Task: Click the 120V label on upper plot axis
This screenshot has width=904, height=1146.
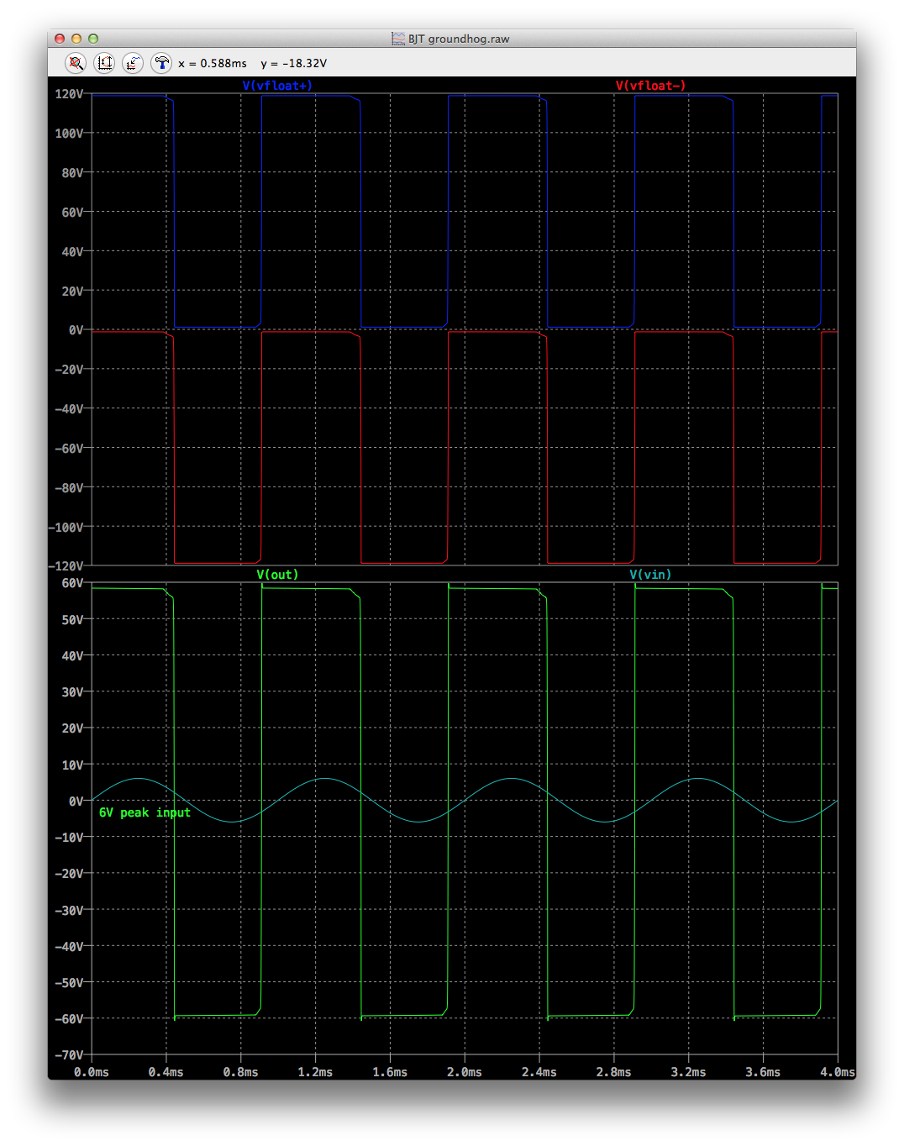Action: click(x=69, y=94)
